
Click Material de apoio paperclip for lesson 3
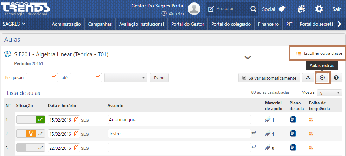(x=268, y=147)
